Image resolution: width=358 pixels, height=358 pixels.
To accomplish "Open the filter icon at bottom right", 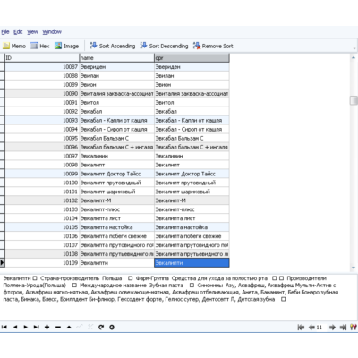I will click(354, 328).
